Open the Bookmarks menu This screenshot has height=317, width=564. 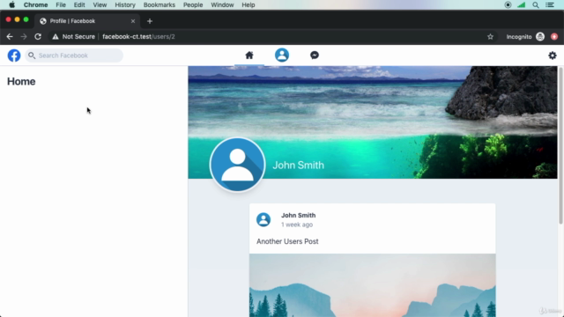pyautogui.click(x=159, y=4)
